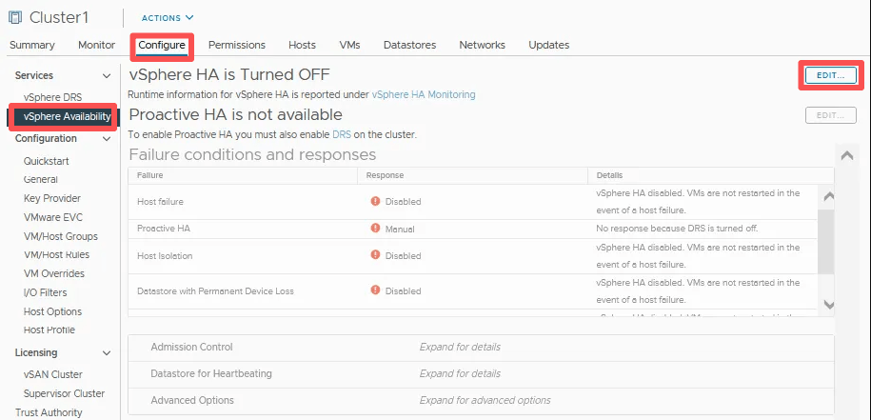Open the Updates tab
This screenshot has width=871, height=420.
coord(549,45)
